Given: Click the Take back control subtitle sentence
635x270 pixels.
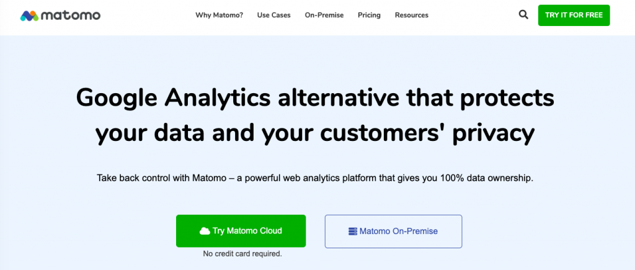Looking at the screenshot, I should click(x=315, y=178).
